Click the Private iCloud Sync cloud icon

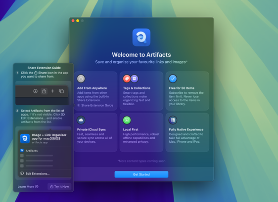click(81, 120)
